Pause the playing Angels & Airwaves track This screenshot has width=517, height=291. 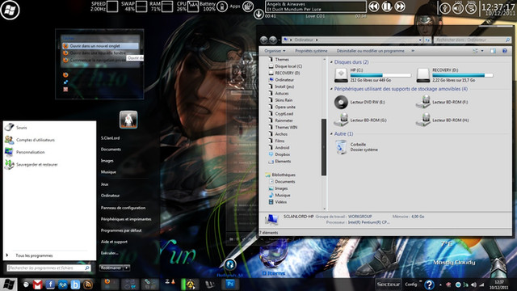point(387,6)
